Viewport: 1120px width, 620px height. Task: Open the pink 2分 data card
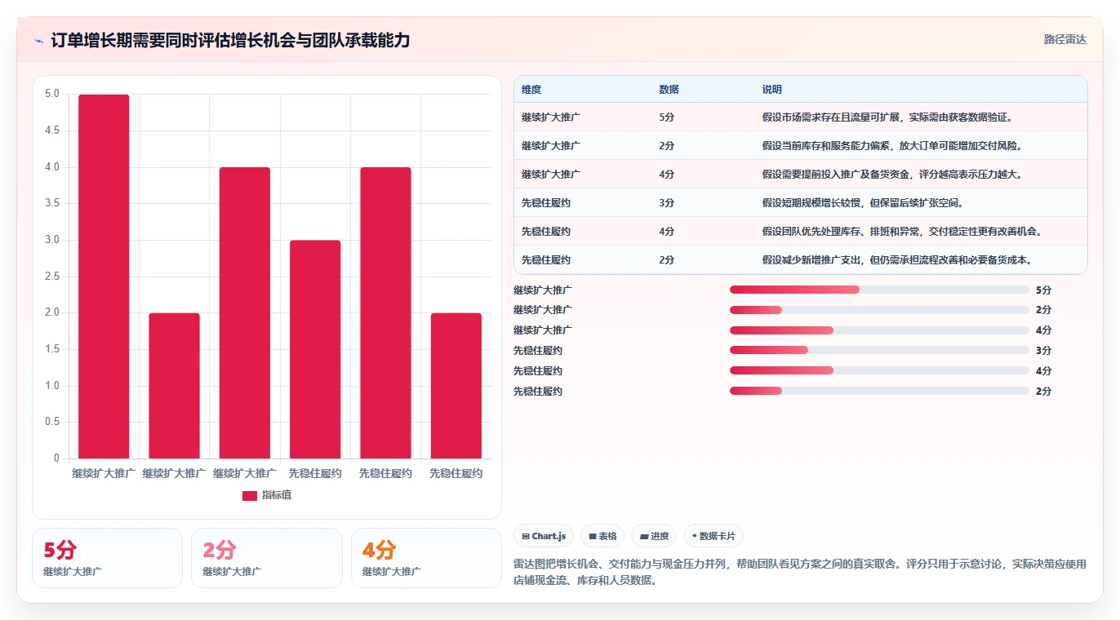pos(266,558)
